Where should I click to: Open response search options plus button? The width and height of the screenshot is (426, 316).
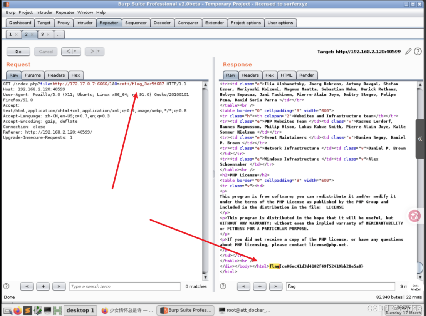pyautogui.click(x=260, y=286)
